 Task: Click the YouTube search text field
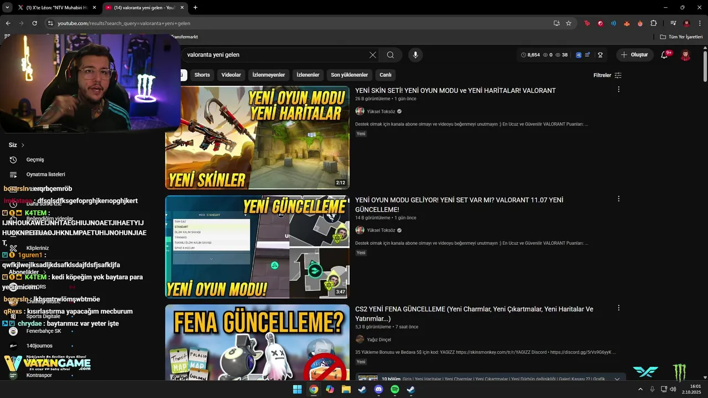277,55
